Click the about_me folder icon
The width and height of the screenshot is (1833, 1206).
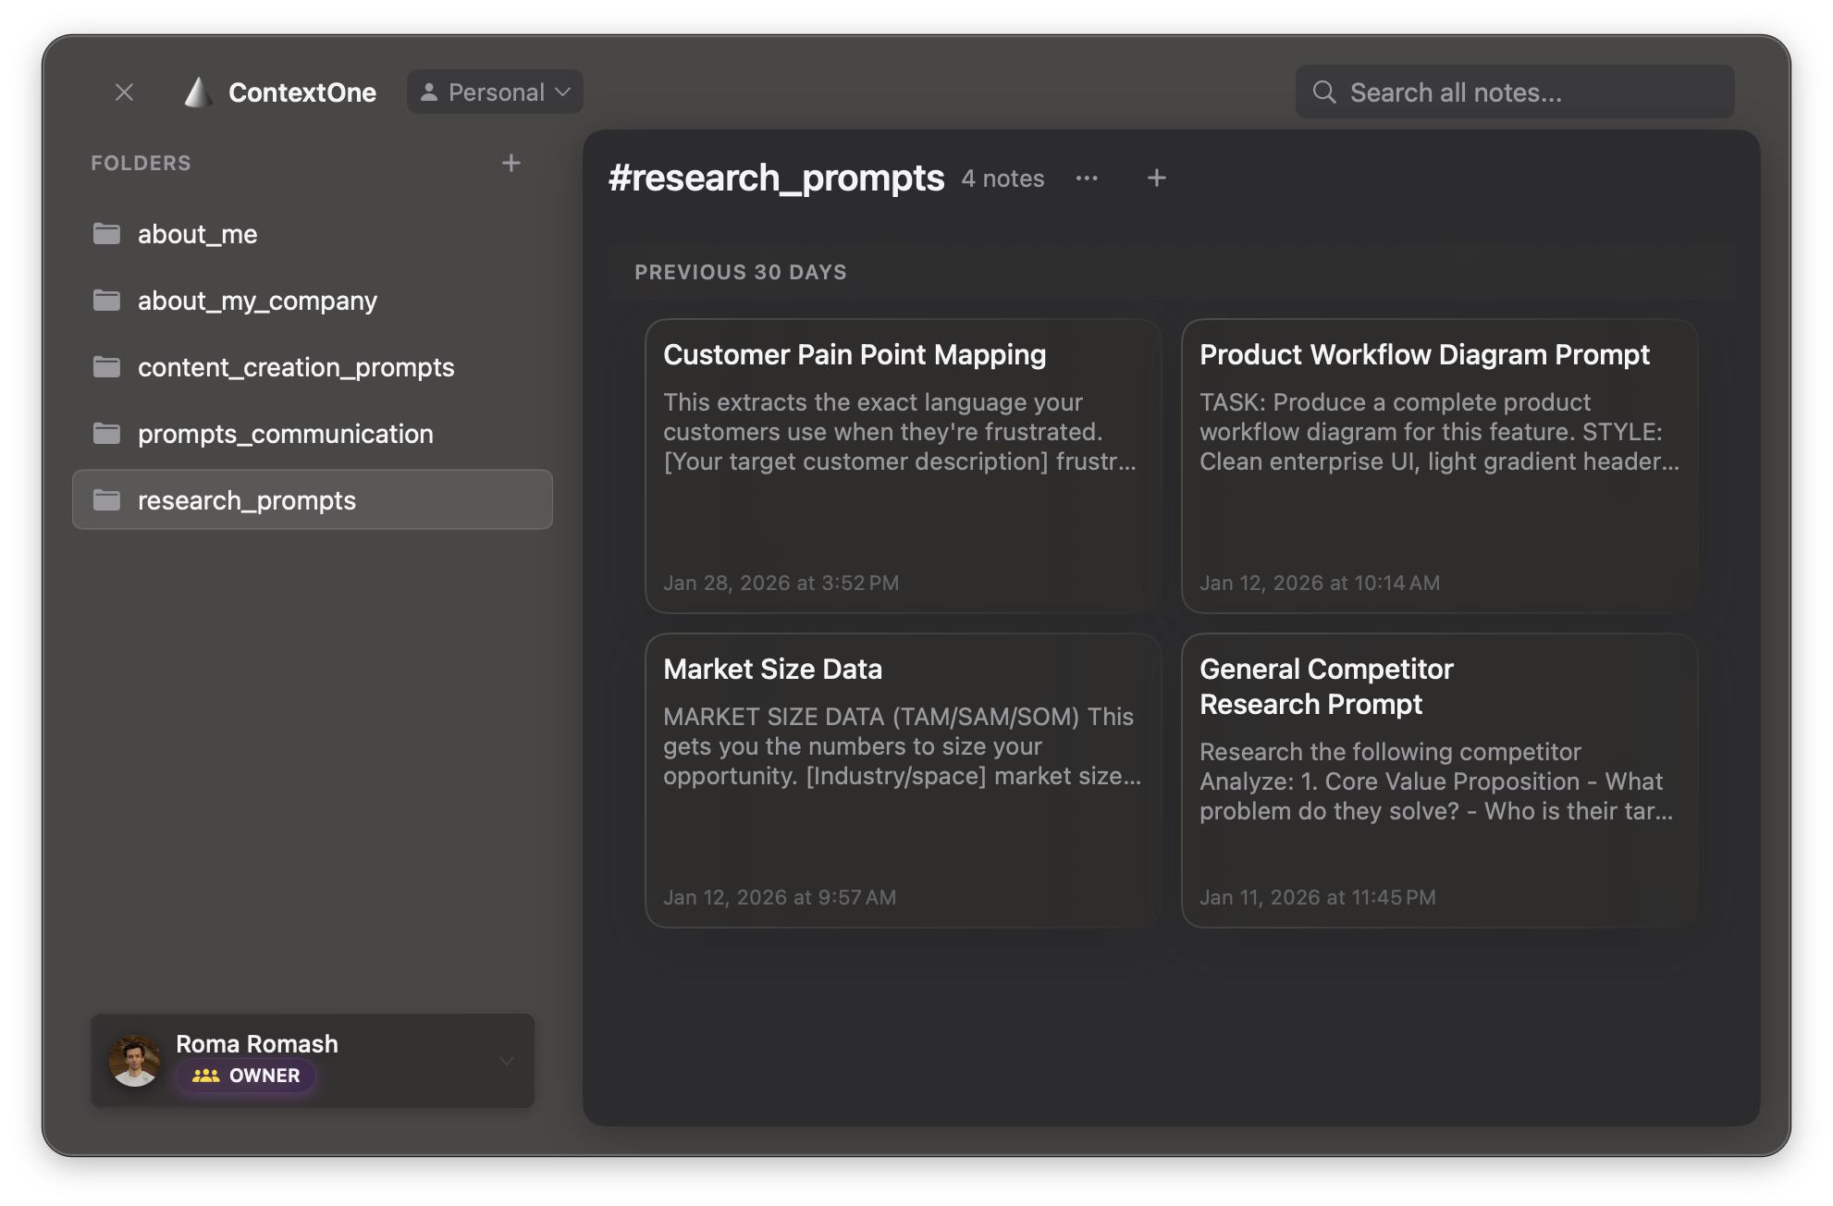click(x=108, y=234)
